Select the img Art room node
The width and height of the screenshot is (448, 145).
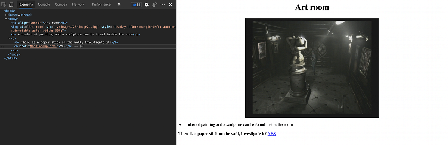point(93,29)
